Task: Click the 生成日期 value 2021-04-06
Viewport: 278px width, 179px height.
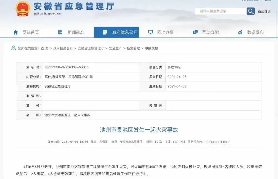Action: tap(177, 87)
